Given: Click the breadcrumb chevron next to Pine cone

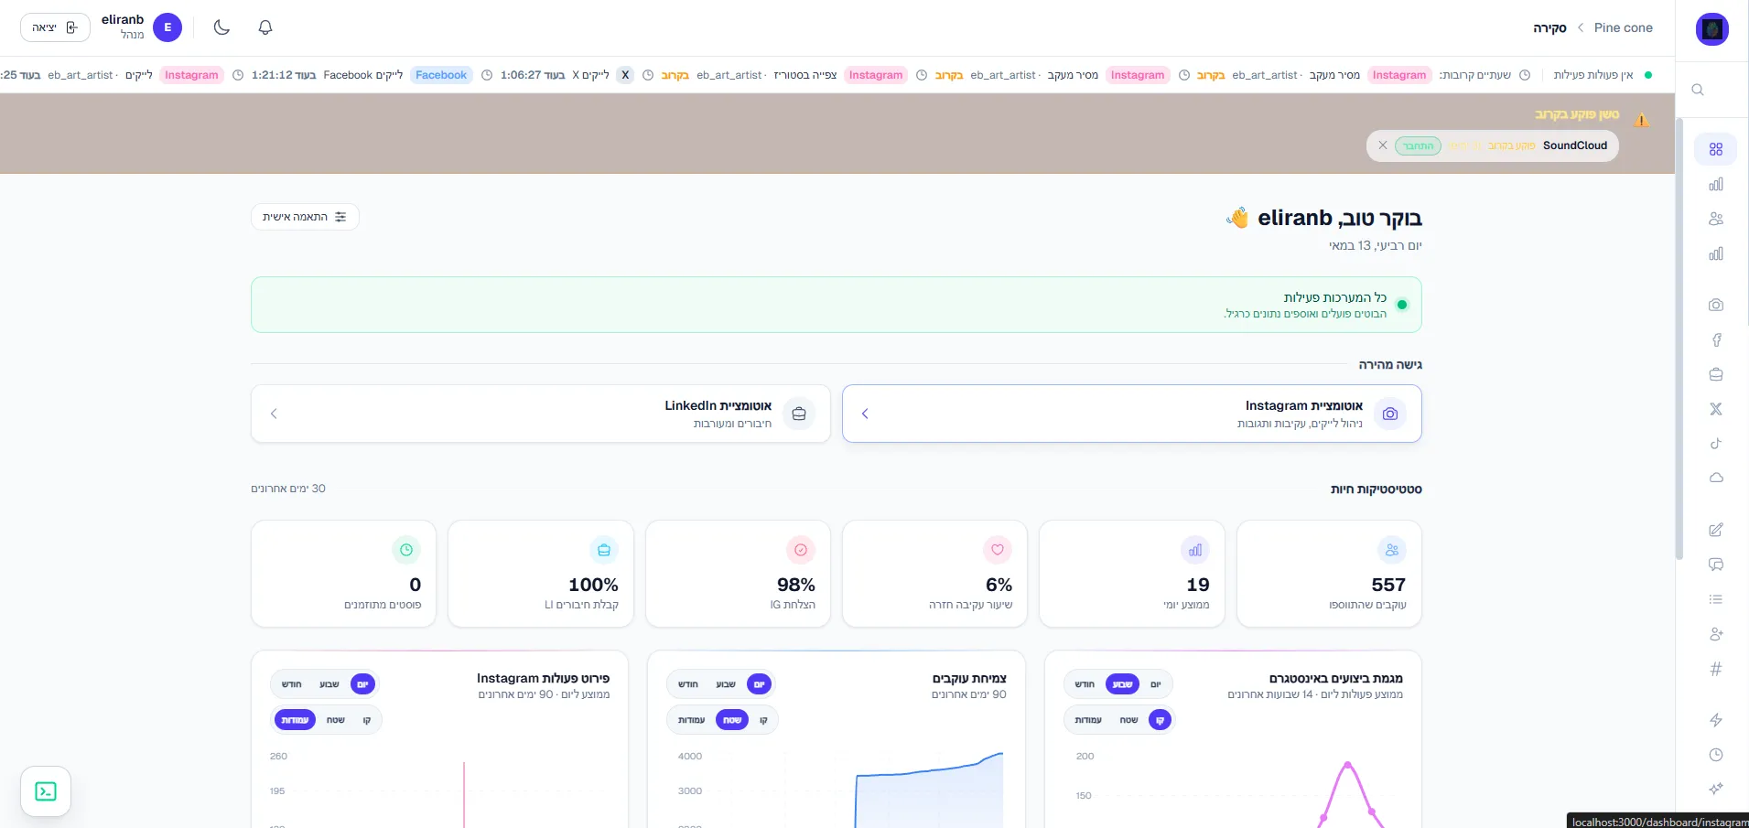Looking at the screenshot, I should tap(1581, 27).
